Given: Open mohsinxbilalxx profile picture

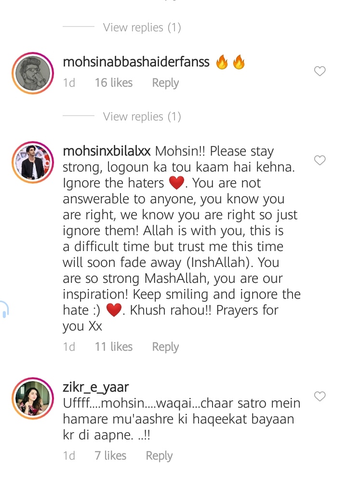Looking at the screenshot, I should [x=33, y=162].
